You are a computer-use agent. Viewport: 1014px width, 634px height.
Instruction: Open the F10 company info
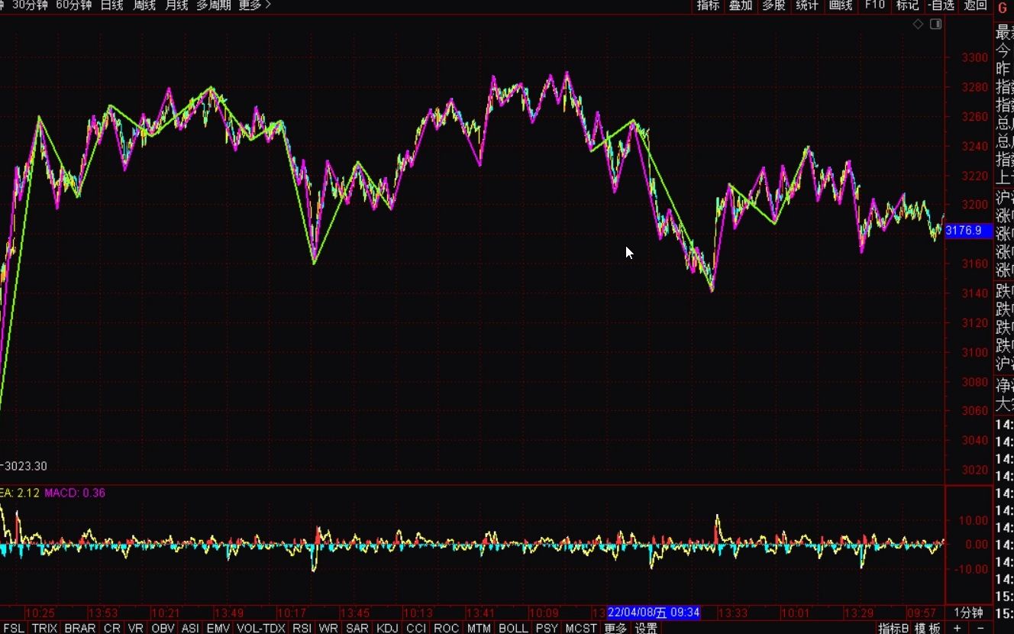tap(875, 5)
